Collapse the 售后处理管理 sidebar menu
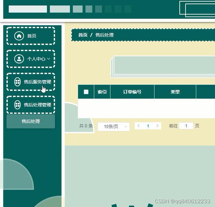This screenshot has width=215, height=207. [31, 105]
